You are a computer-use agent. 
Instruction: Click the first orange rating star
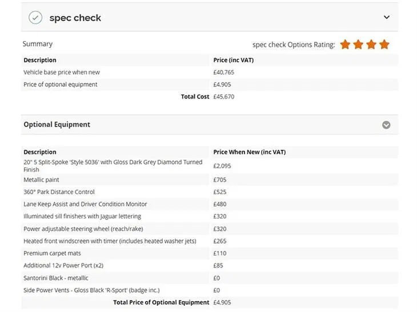point(345,44)
